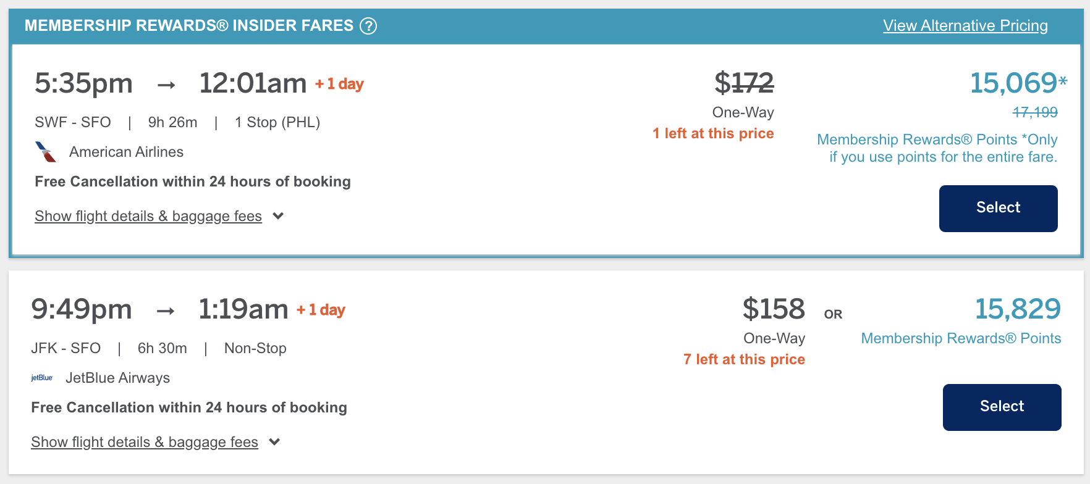Select the JetBlue 9:49pm flight
Image resolution: width=1090 pixels, height=484 pixels.
[x=1002, y=407]
